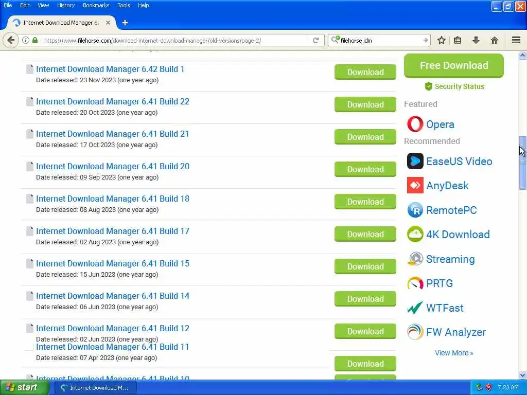This screenshot has width=527, height=395.
Task: Click the AnyDesk app icon
Action: point(415,185)
